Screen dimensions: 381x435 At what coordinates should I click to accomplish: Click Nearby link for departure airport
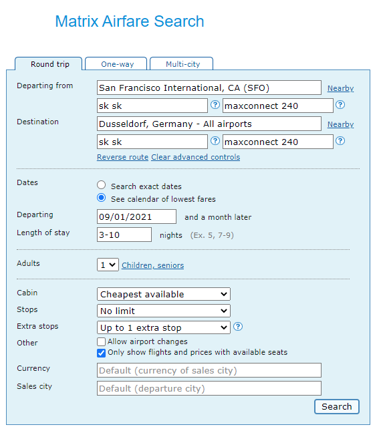point(340,88)
